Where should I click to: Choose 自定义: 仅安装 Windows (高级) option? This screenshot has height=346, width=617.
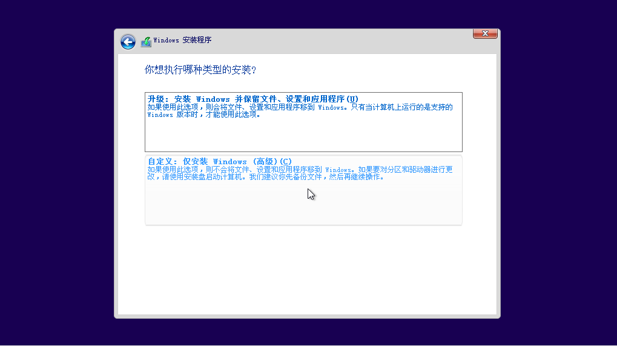point(303,190)
